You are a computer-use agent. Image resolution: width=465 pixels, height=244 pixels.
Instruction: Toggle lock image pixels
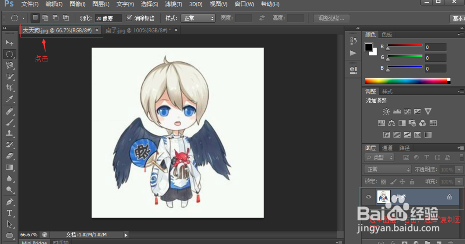click(x=393, y=181)
